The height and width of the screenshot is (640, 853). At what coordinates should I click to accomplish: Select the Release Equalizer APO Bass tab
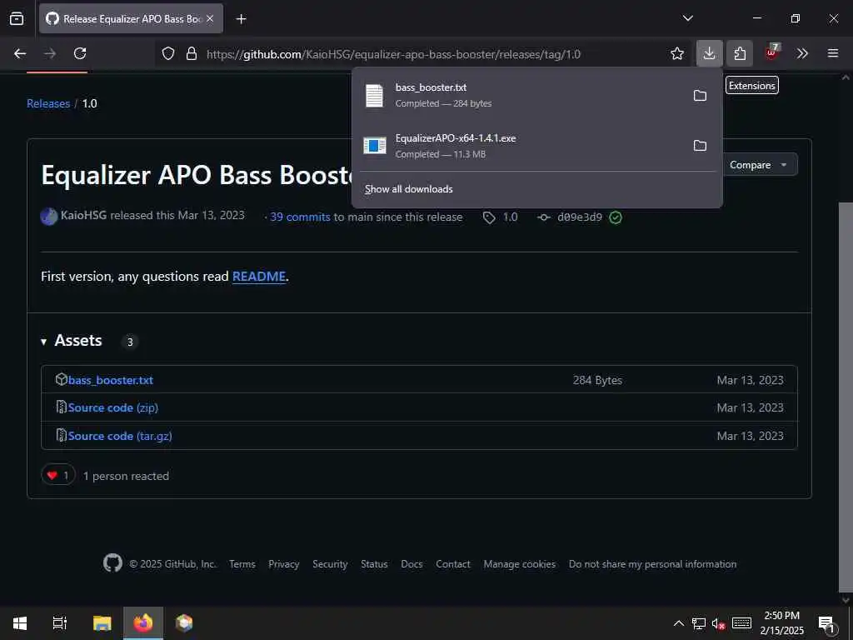(x=131, y=18)
